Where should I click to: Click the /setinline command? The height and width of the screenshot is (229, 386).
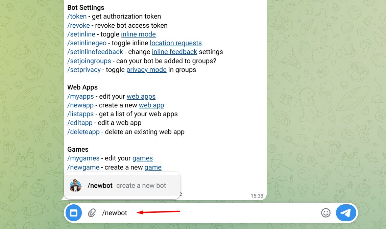click(81, 34)
